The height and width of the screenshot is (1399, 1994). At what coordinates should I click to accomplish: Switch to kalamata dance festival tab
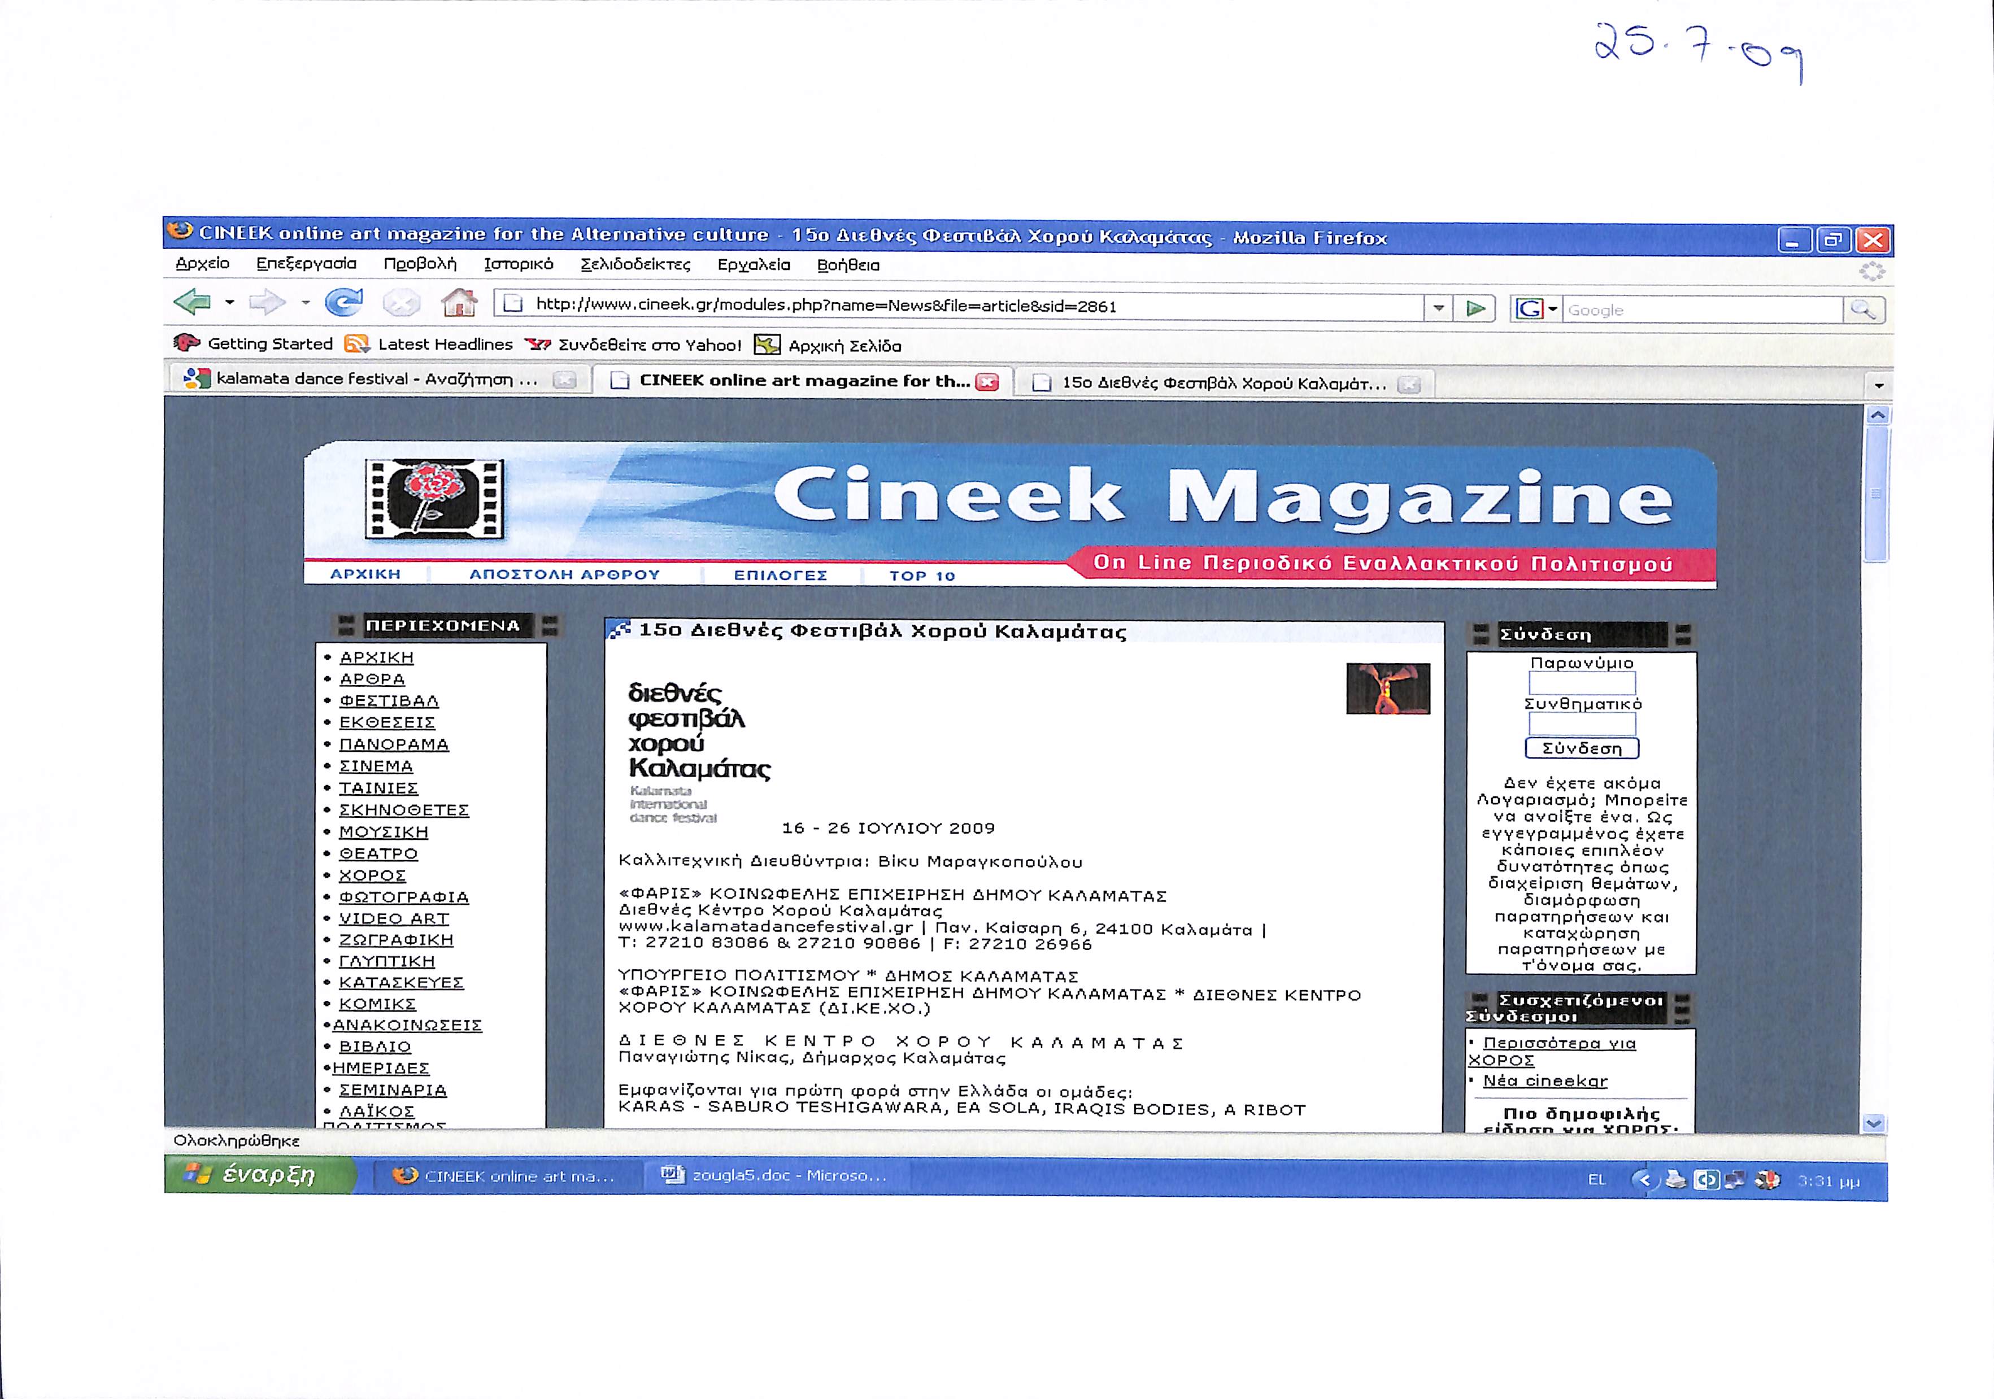377,378
